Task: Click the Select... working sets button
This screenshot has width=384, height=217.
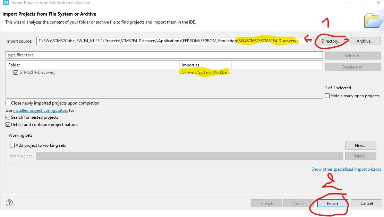Action: click(360, 156)
